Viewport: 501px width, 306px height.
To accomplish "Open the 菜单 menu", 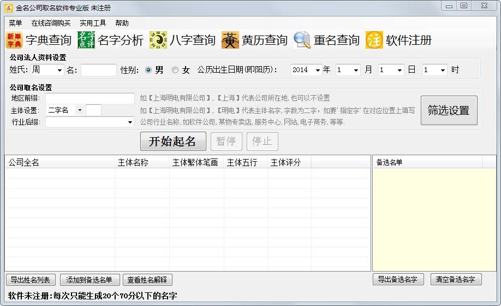I will [15, 23].
